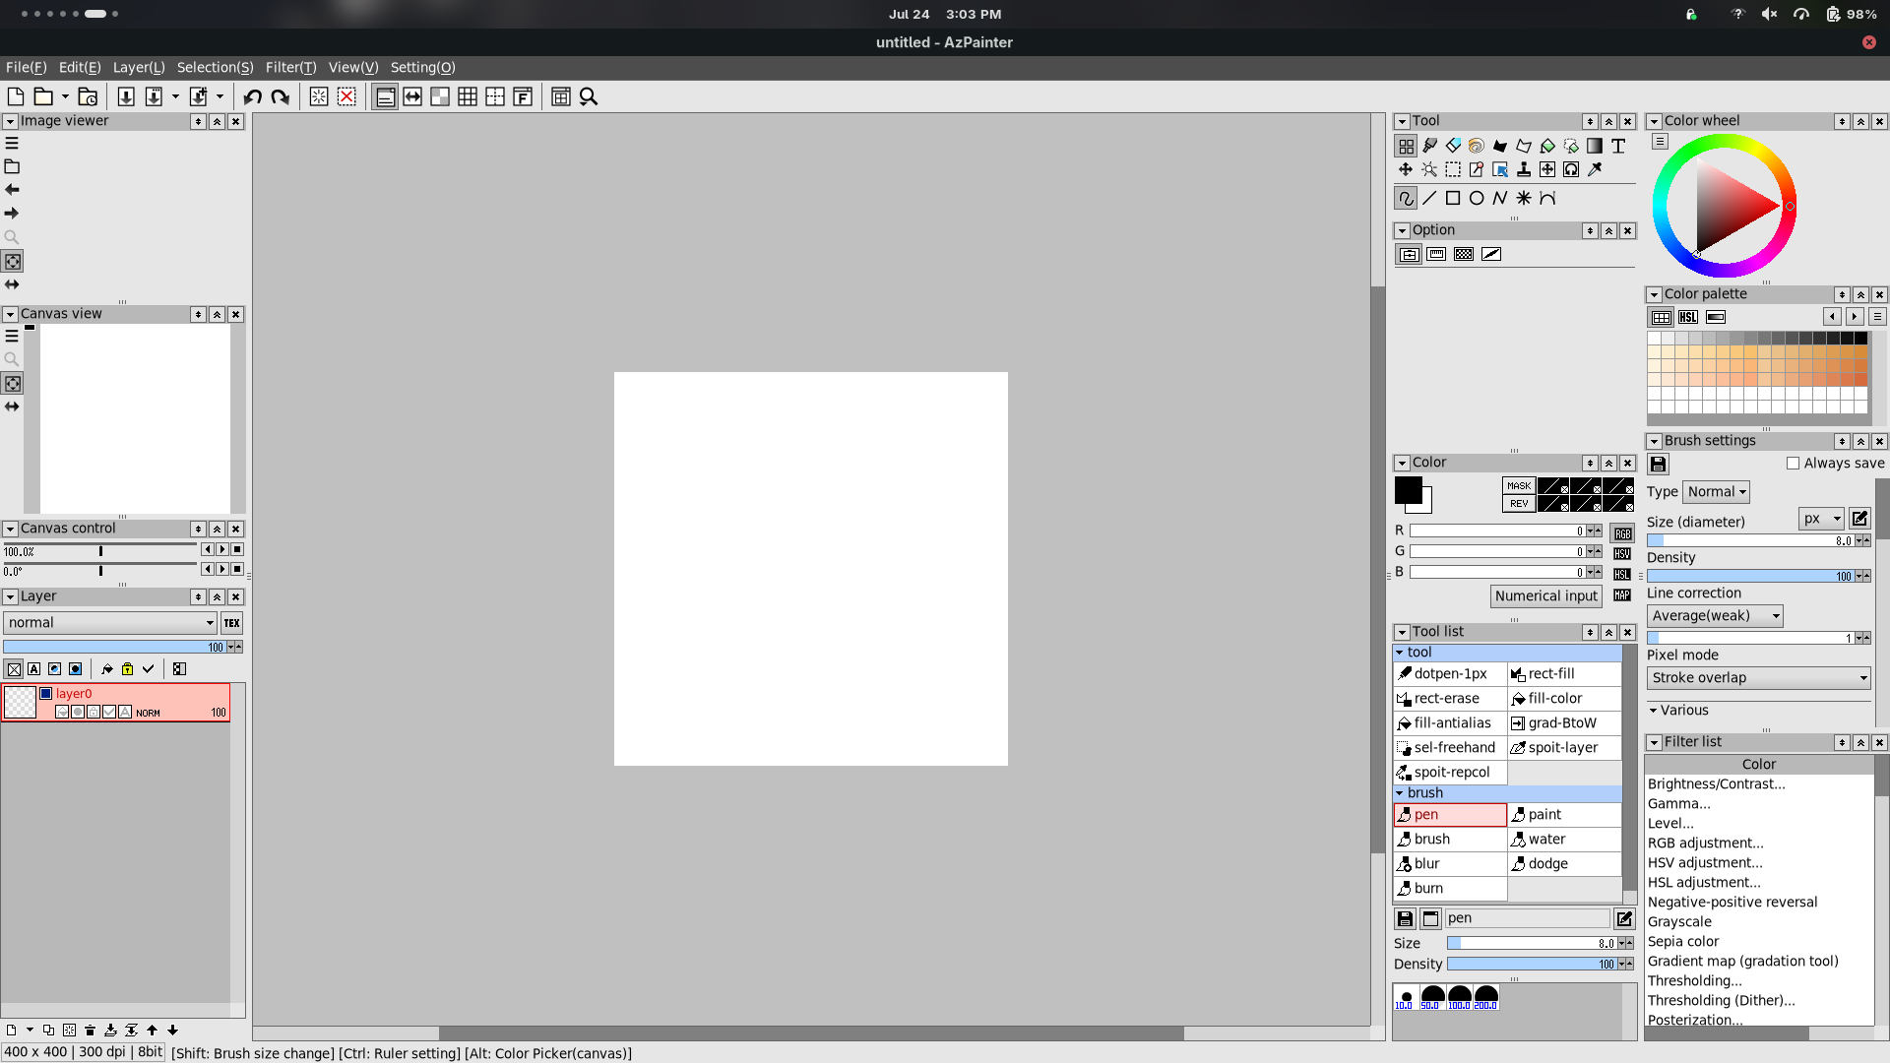Choose Grayscale in Filter list
The width and height of the screenshot is (1890, 1063).
[1679, 922]
